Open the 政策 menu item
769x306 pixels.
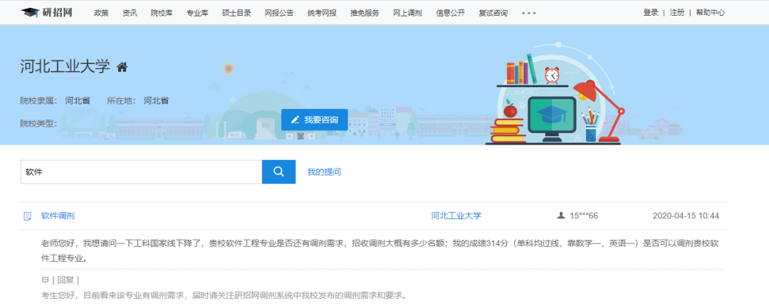[x=101, y=13]
